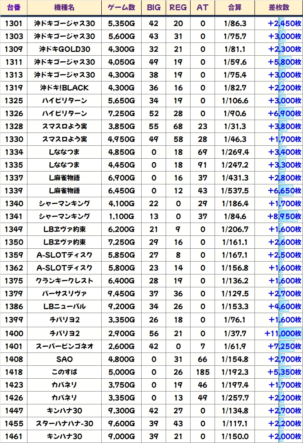The height and width of the screenshot is (443, 303).
Task: Select machine number 1350 cell
Action: [14, 242]
